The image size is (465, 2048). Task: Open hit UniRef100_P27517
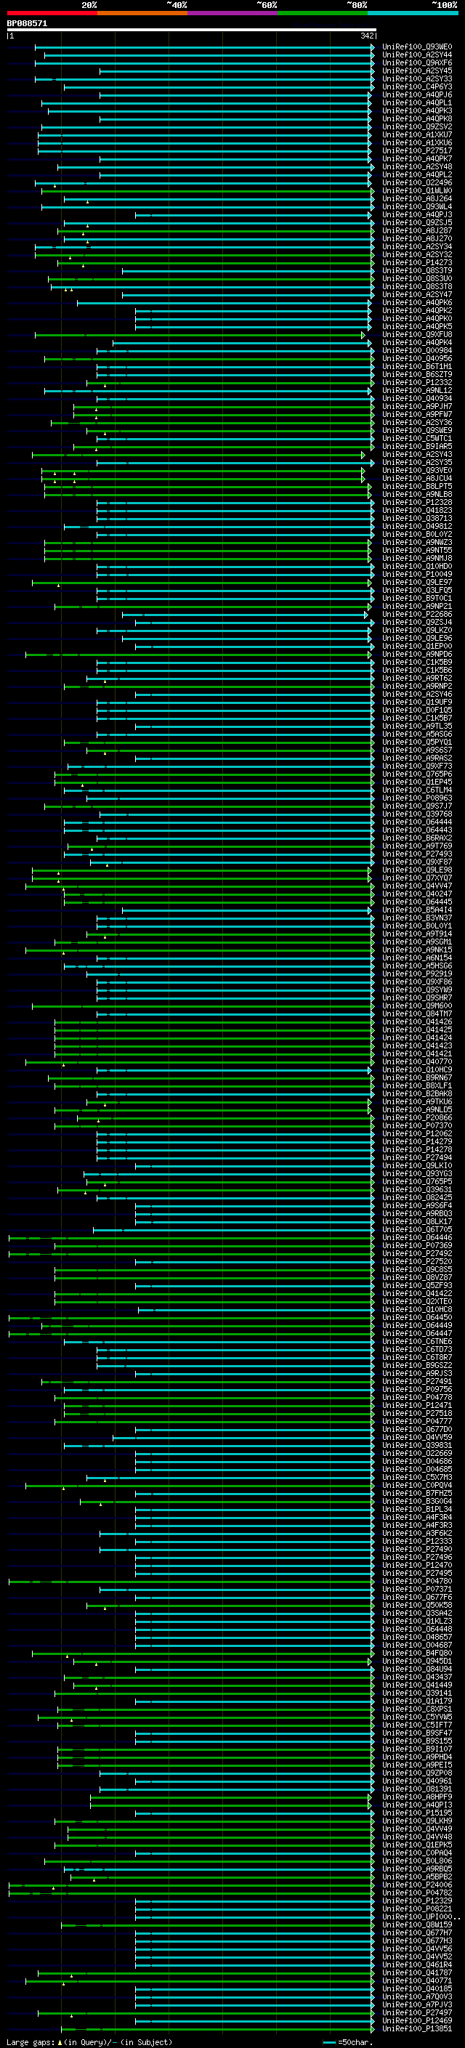tap(417, 150)
